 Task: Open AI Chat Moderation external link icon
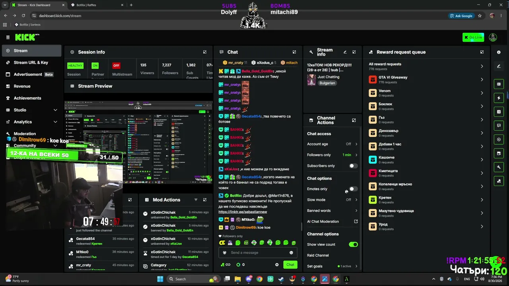click(356, 222)
